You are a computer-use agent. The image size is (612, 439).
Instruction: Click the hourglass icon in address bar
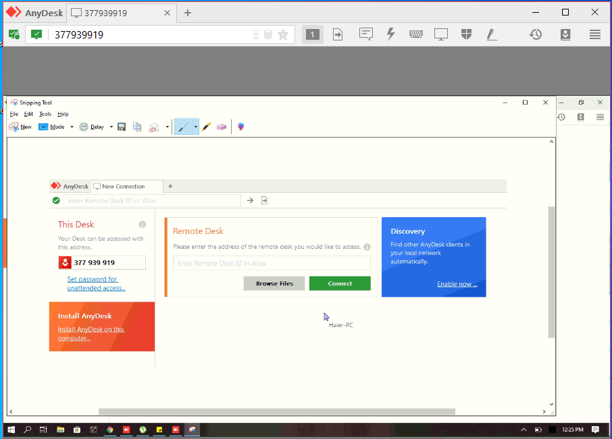255,34
